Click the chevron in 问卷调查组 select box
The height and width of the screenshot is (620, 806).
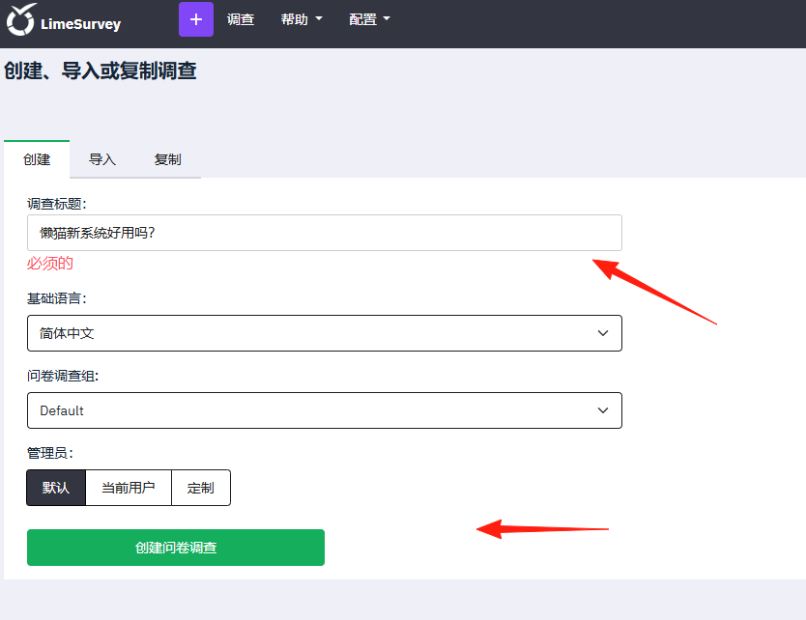point(603,410)
